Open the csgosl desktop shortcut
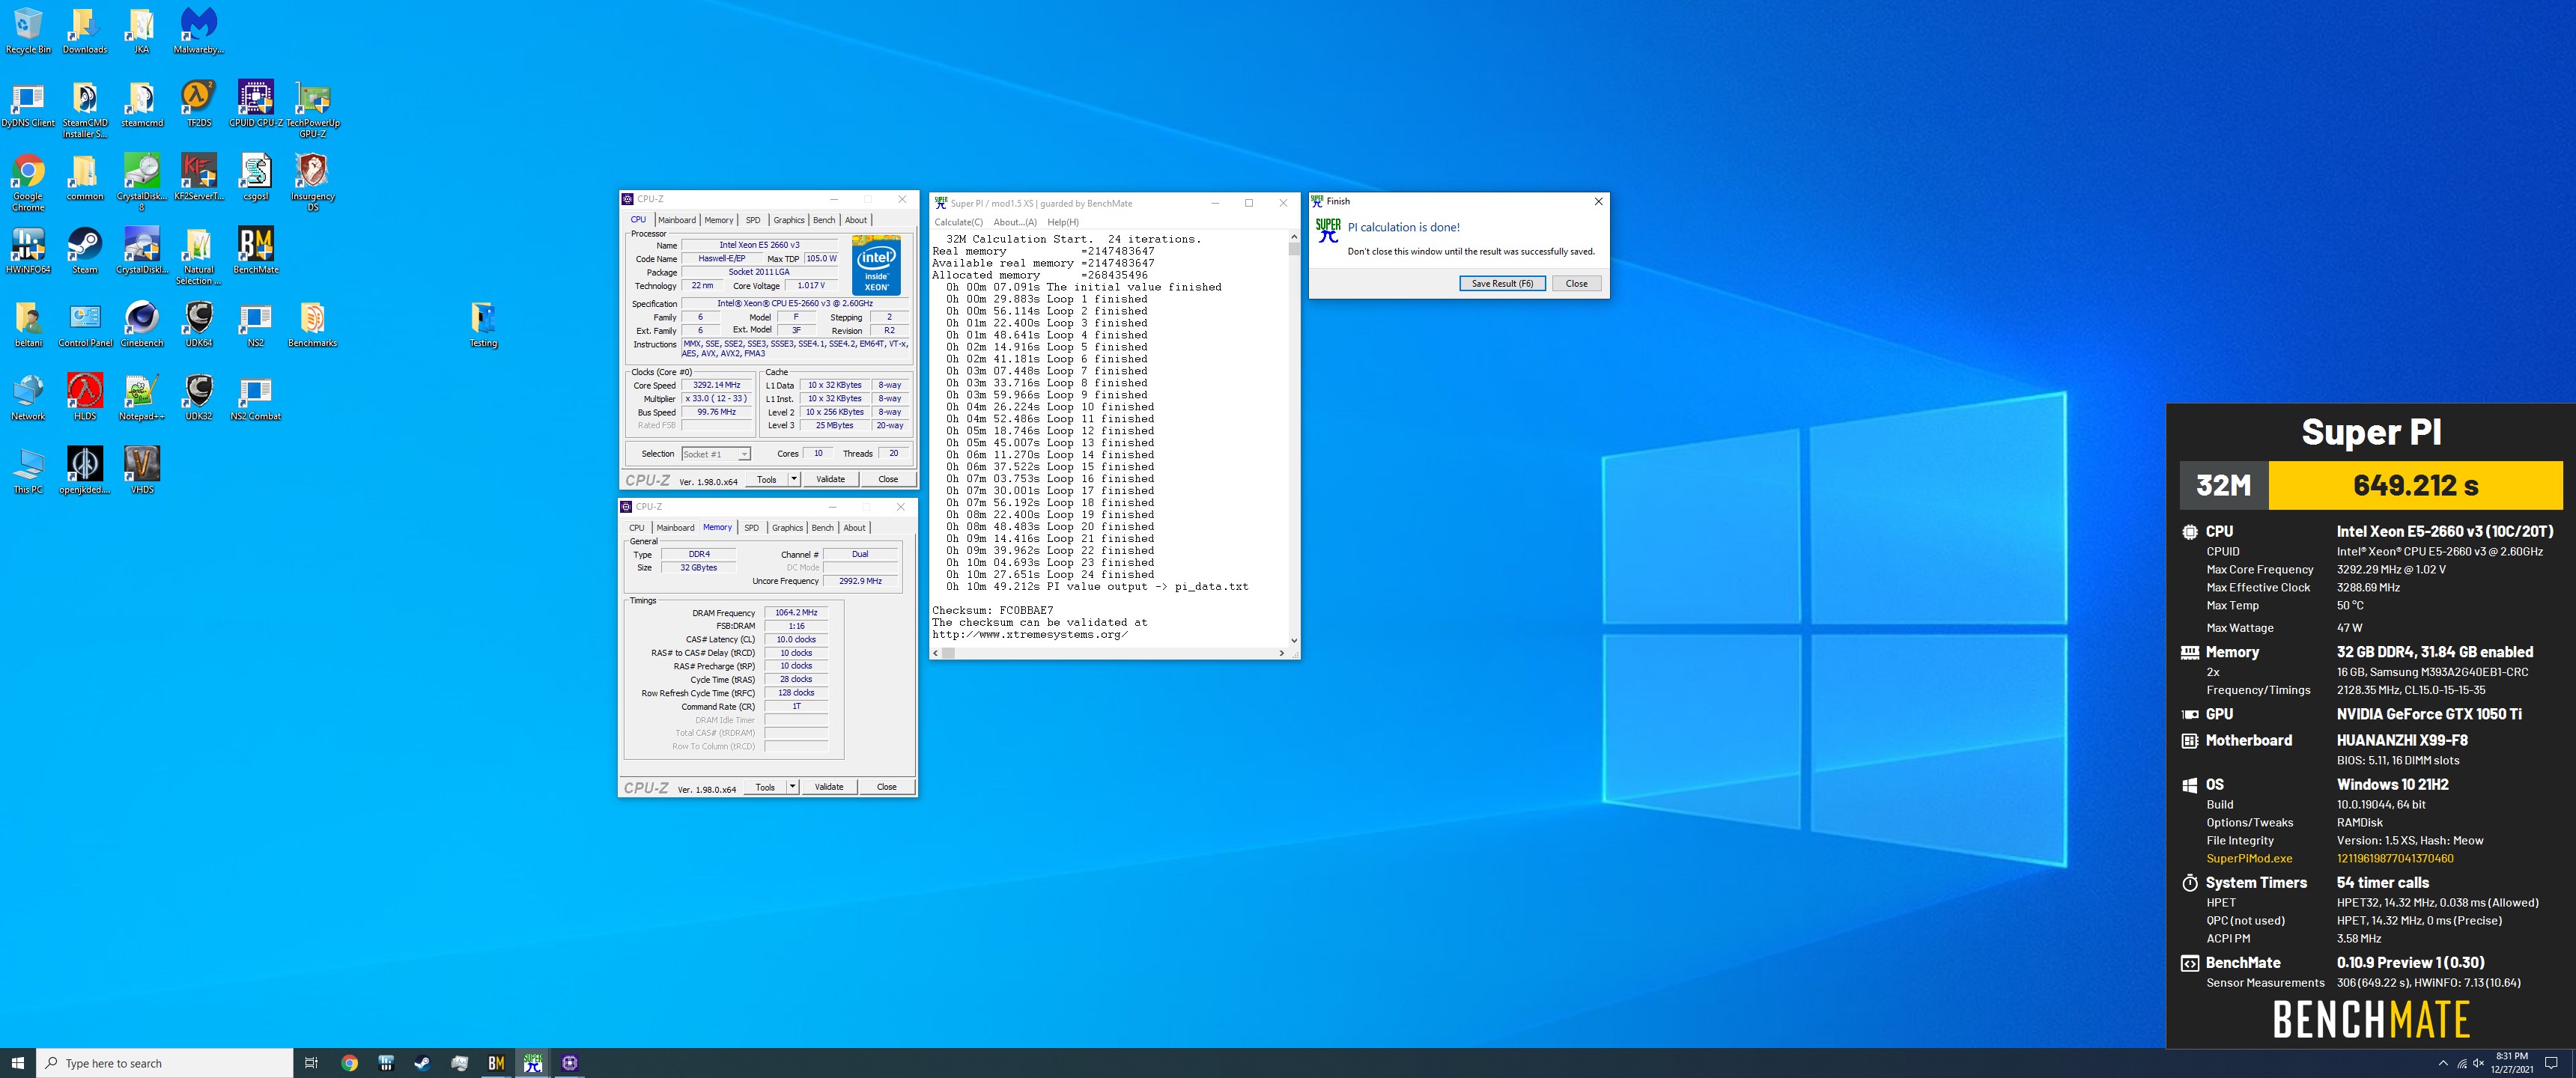This screenshot has width=2576, height=1078. [x=256, y=178]
